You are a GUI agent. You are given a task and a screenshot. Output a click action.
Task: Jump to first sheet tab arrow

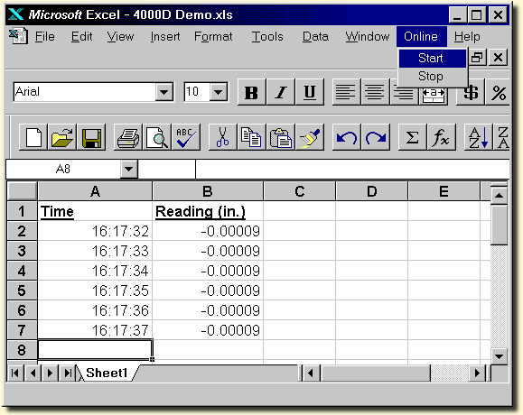pyautogui.click(x=15, y=373)
